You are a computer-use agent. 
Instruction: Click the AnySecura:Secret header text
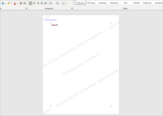[x=51, y=20]
